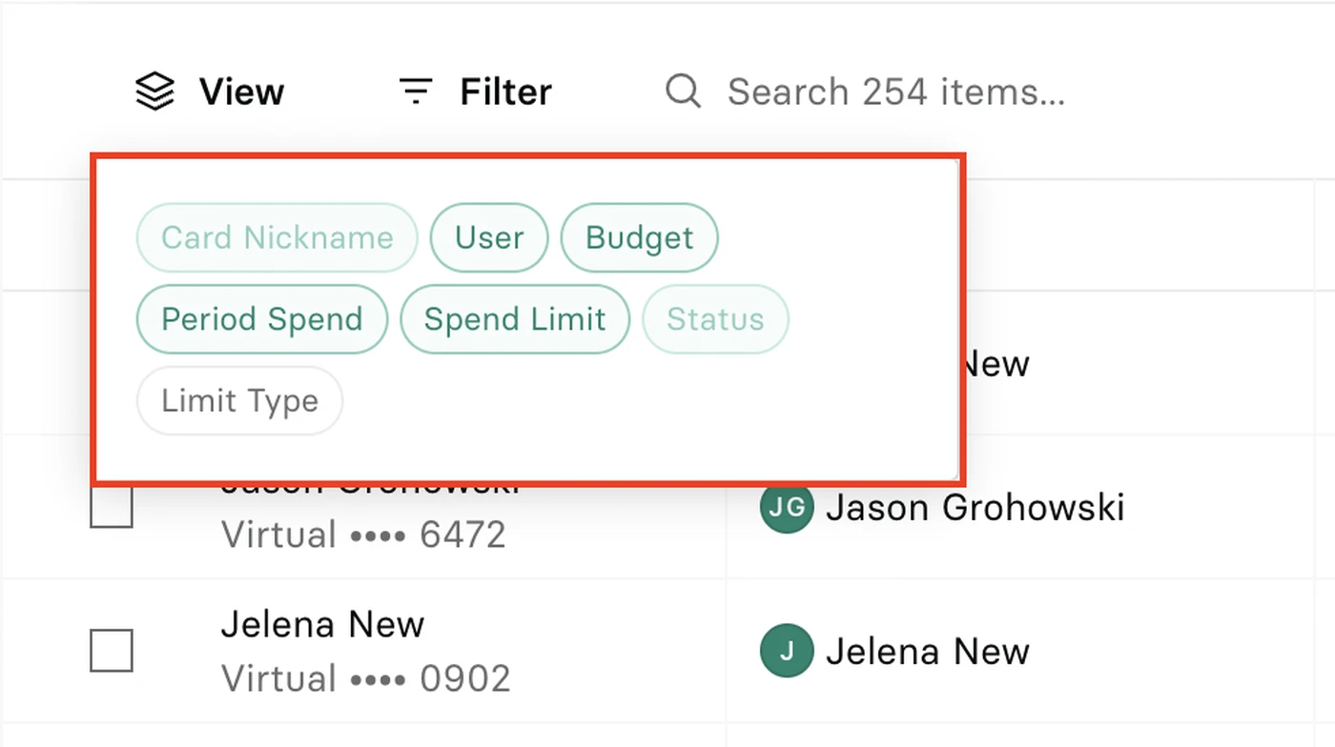Toggle the Status column chip

point(715,319)
